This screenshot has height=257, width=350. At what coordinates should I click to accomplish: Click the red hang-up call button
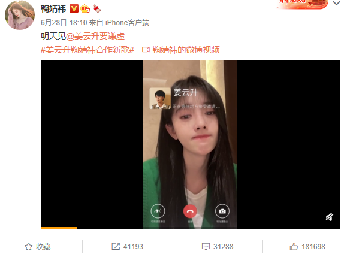[190, 211]
